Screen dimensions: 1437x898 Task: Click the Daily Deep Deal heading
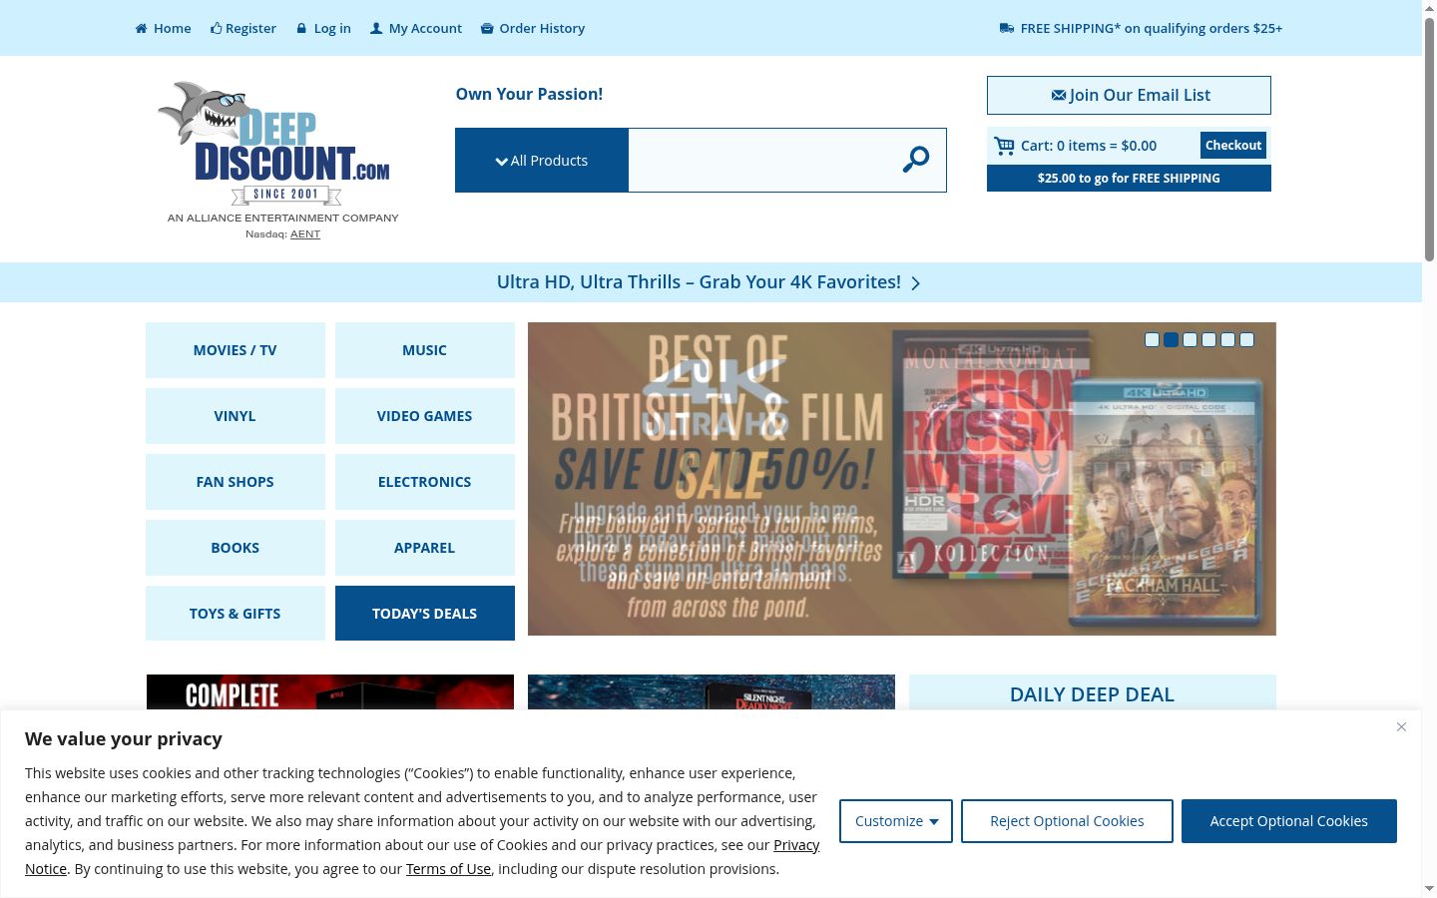[x=1092, y=694]
